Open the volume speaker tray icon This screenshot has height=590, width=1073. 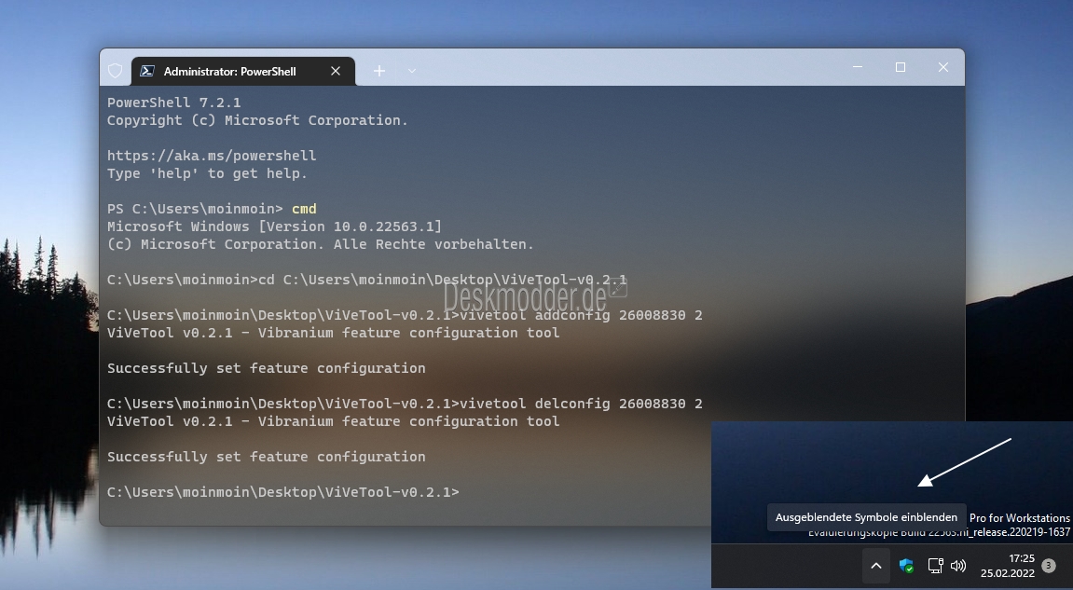(x=958, y=566)
